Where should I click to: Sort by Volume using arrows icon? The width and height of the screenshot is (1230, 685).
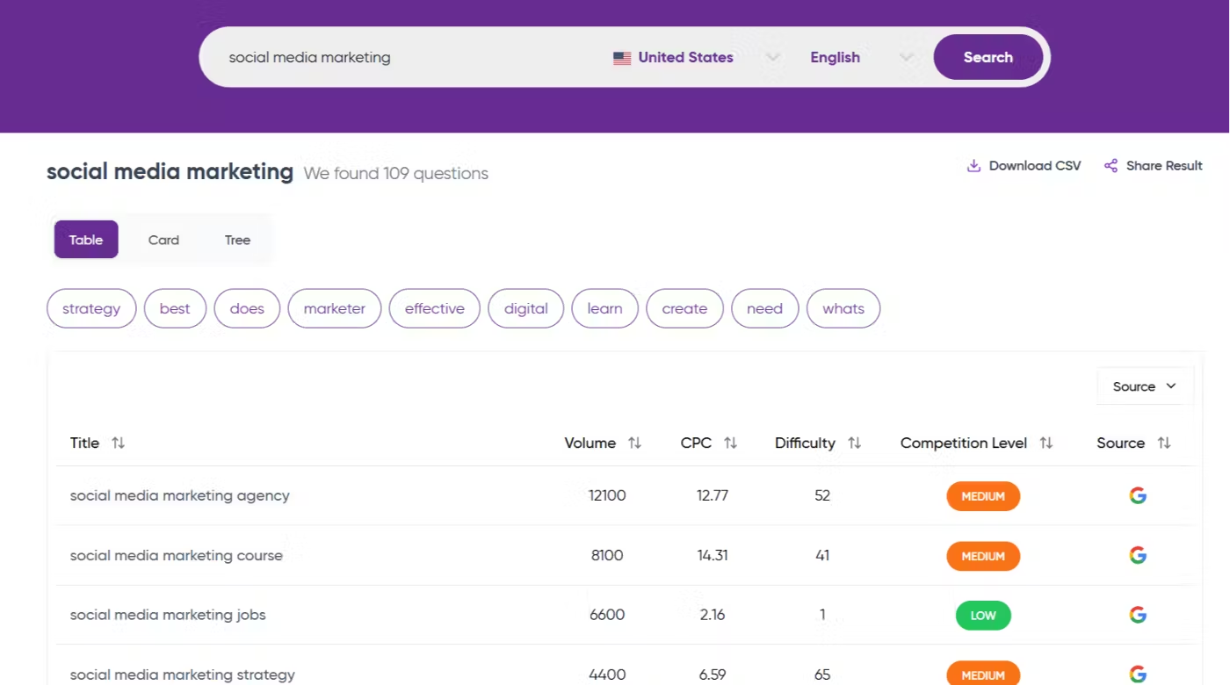(634, 443)
